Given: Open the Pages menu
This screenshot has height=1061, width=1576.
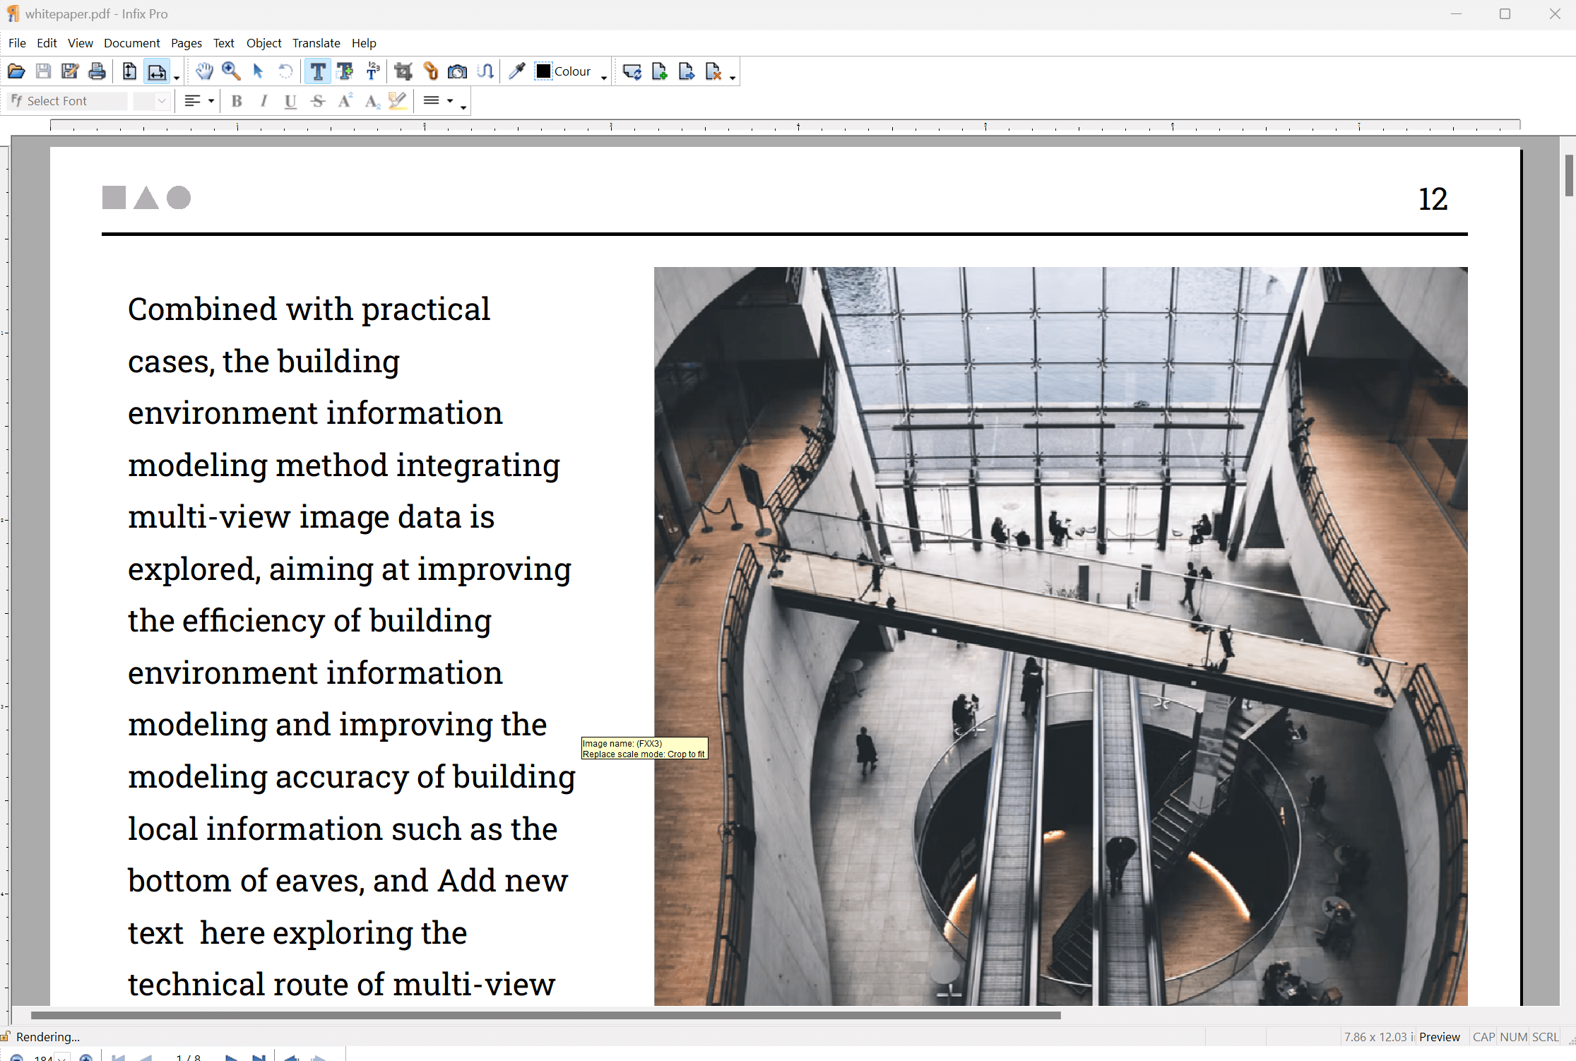Looking at the screenshot, I should 186,43.
